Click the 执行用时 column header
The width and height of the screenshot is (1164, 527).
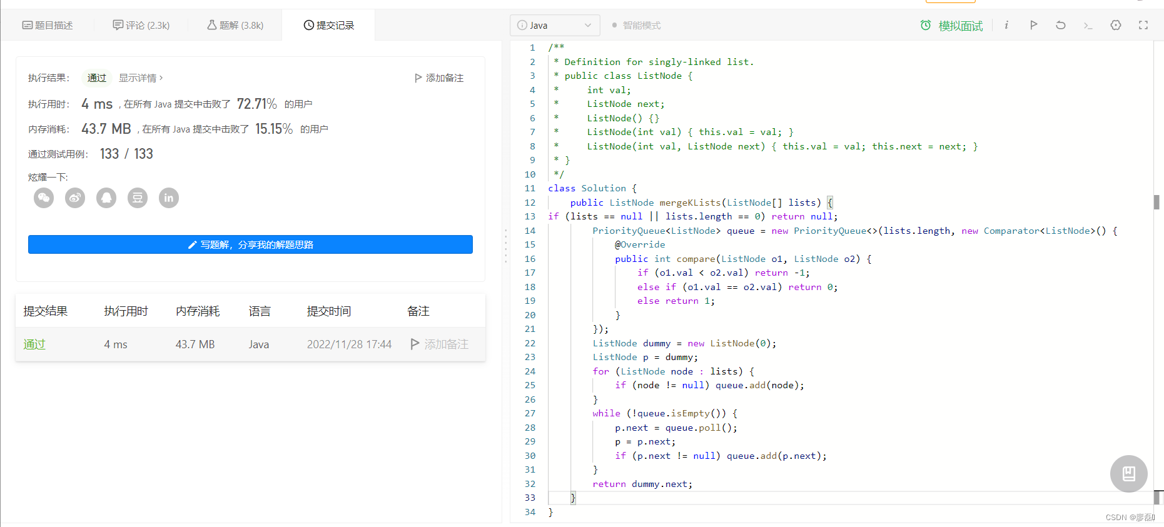(x=126, y=311)
